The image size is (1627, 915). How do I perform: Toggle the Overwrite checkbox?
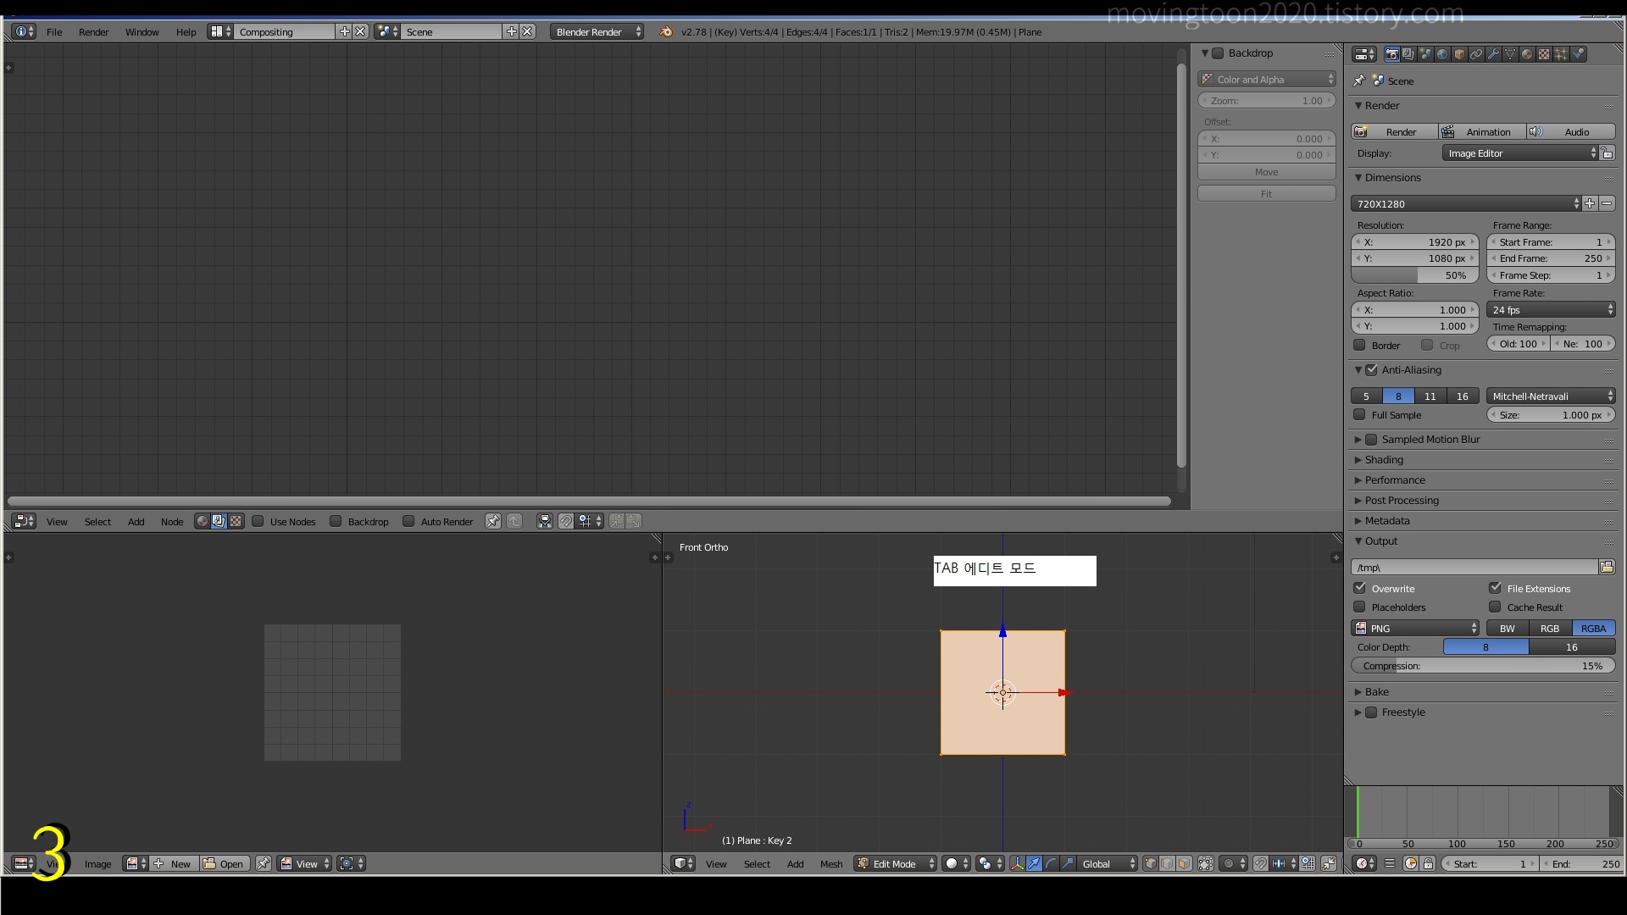(1359, 588)
